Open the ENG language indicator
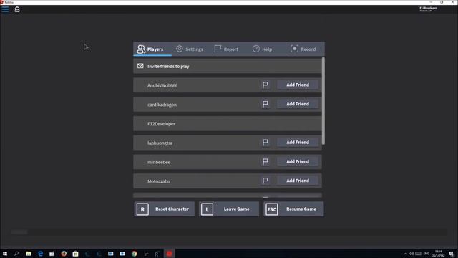This screenshot has width=458, height=258. tap(427, 254)
